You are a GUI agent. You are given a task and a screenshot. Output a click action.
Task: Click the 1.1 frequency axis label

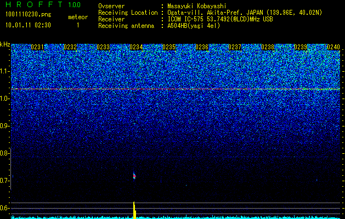click(3, 71)
